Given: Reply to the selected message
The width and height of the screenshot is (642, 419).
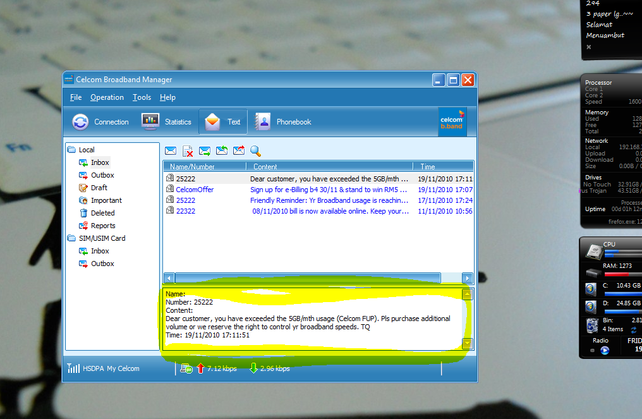Looking at the screenshot, I should coord(222,150).
